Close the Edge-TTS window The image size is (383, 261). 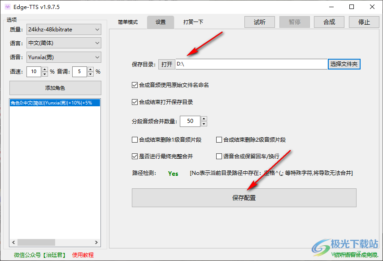tap(372, 7)
